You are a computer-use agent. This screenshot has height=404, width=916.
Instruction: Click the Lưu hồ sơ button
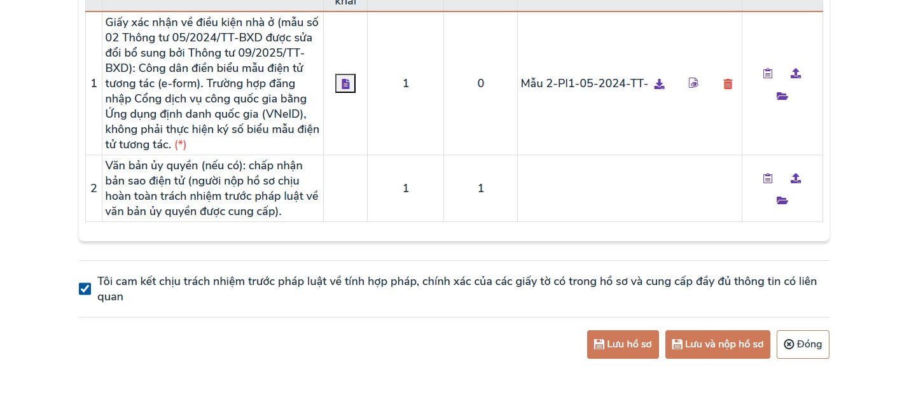pos(622,344)
